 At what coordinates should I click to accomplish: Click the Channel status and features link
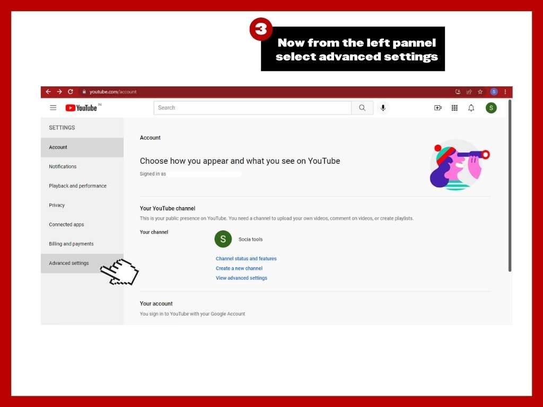[x=246, y=259]
